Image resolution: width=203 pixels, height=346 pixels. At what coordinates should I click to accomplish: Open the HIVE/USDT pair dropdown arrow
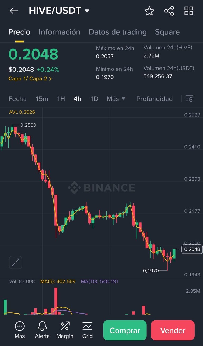tap(87, 11)
